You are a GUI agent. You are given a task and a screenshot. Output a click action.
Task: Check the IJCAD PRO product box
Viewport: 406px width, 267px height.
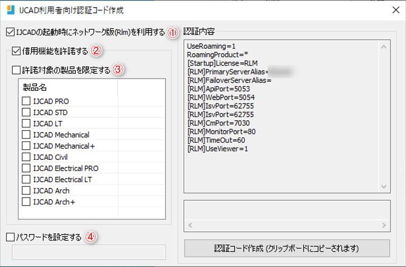26,101
